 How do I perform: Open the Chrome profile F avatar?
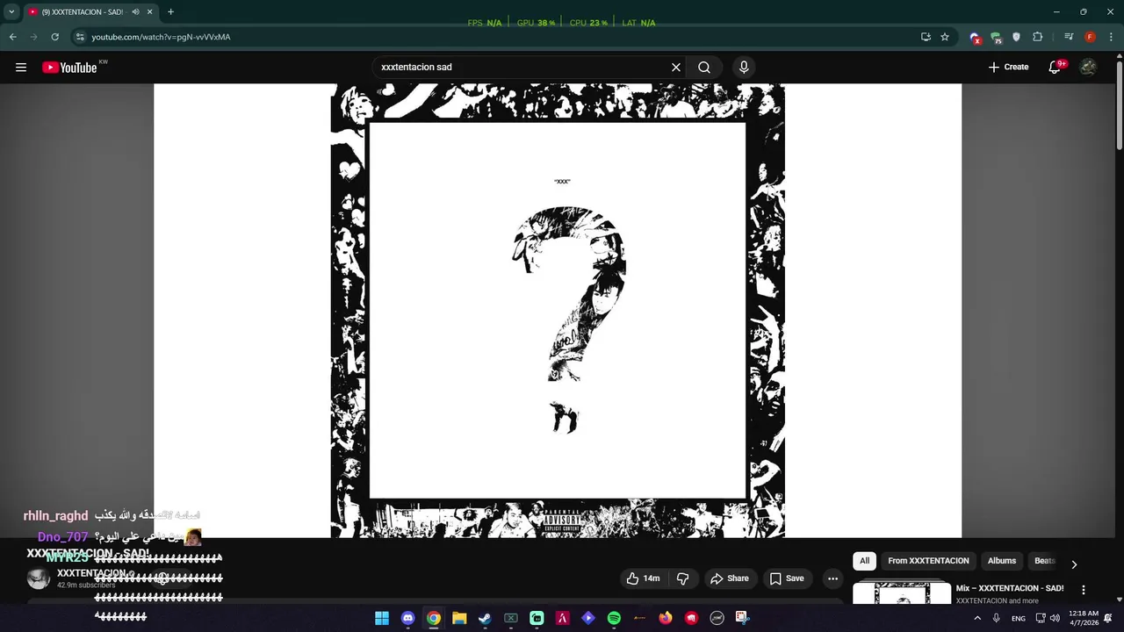[1090, 37]
